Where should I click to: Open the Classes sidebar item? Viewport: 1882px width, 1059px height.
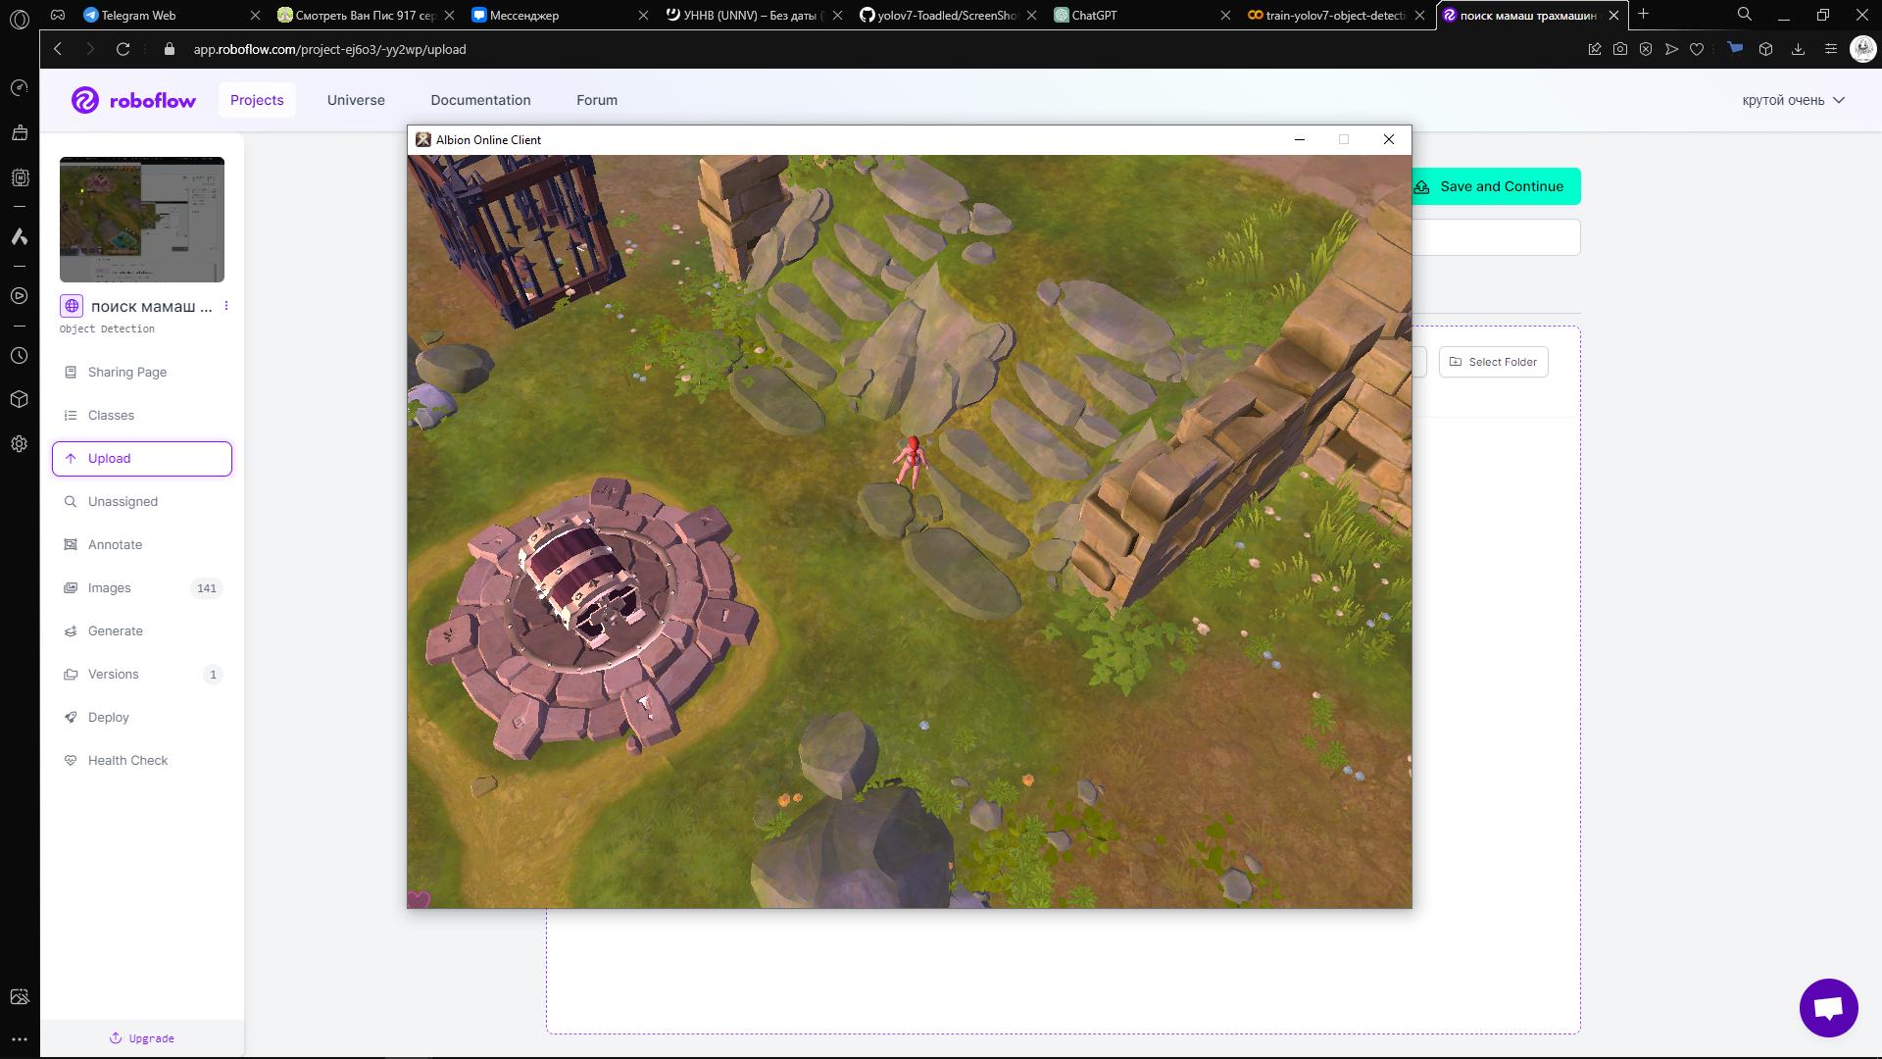[x=142, y=415]
